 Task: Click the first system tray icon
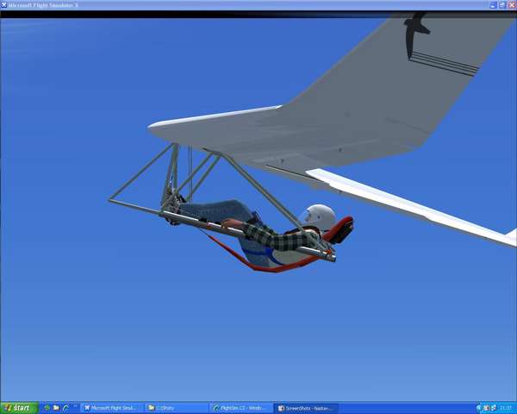[479, 408]
